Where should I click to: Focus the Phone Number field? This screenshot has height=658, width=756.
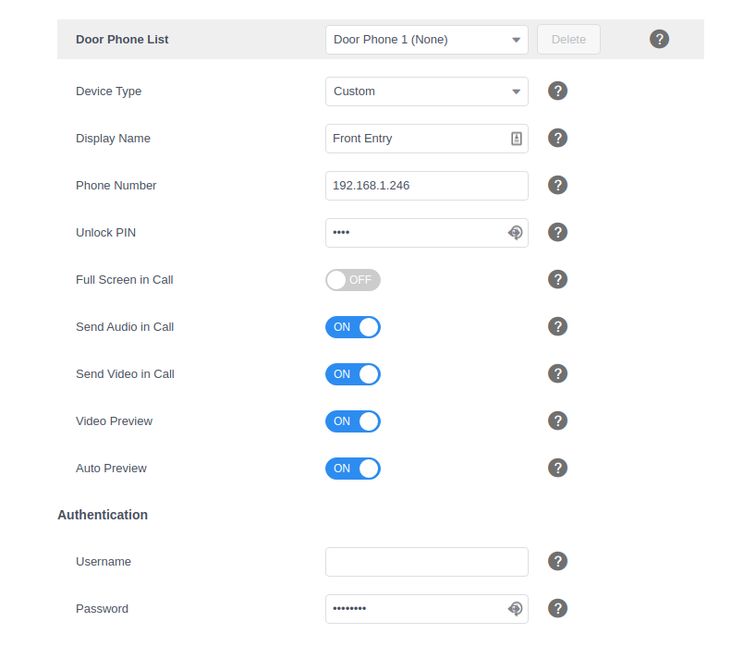pyautogui.click(x=426, y=186)
